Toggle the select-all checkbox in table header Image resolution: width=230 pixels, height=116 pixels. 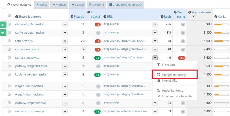9,15
